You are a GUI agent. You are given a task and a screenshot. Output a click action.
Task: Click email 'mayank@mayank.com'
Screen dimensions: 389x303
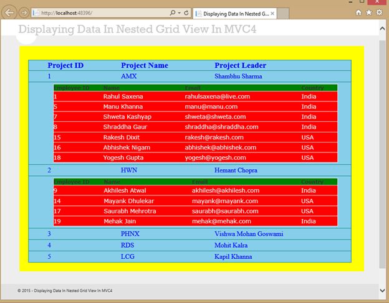click(x=225, y=201)
